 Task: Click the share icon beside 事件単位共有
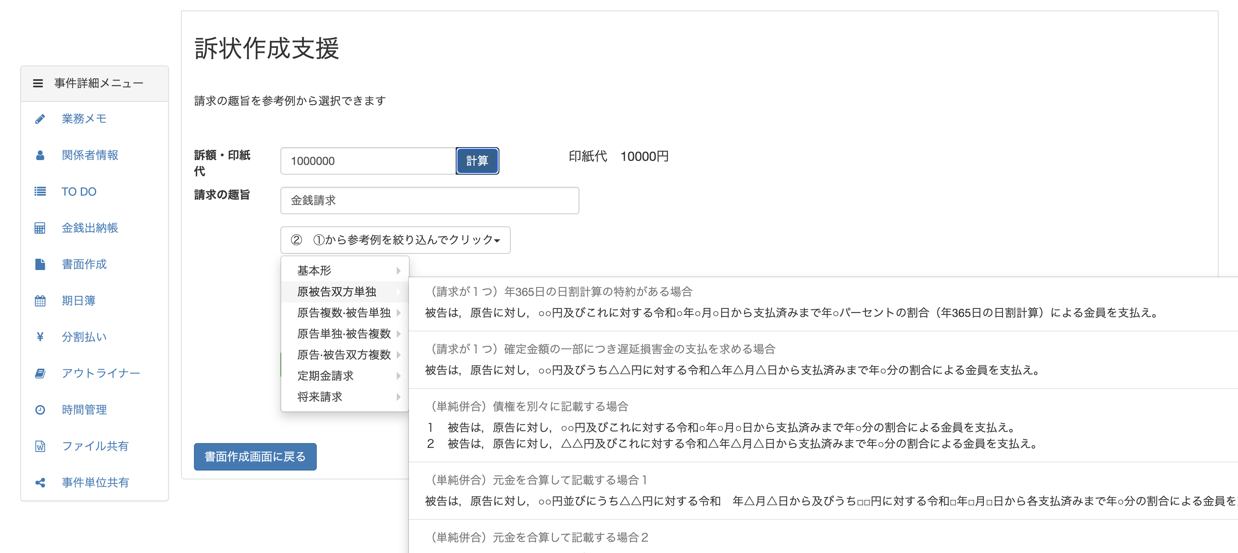tap(40, 482)
